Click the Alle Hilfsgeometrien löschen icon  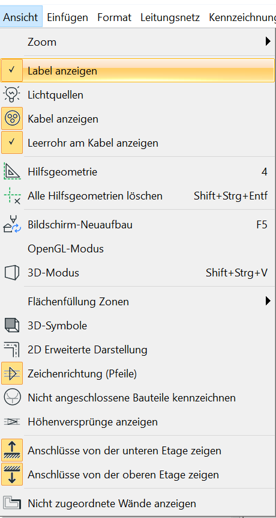[12, 196]
